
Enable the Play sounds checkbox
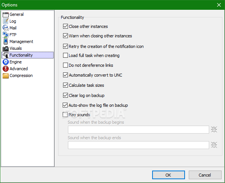pos(65,115)
